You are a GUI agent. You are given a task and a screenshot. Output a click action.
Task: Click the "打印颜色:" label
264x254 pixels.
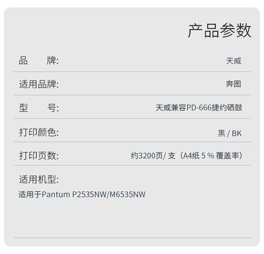pos(38,132)
